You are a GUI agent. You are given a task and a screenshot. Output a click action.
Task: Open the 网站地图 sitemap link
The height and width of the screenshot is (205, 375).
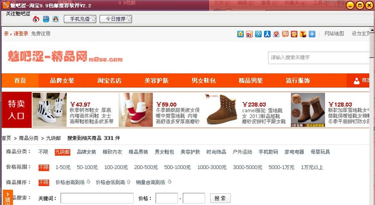334,34
